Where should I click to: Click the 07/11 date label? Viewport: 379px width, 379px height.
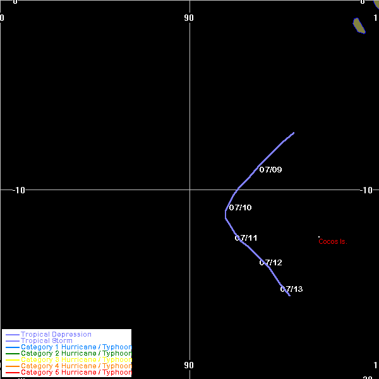pyautogui.click(x=246, y=238)
